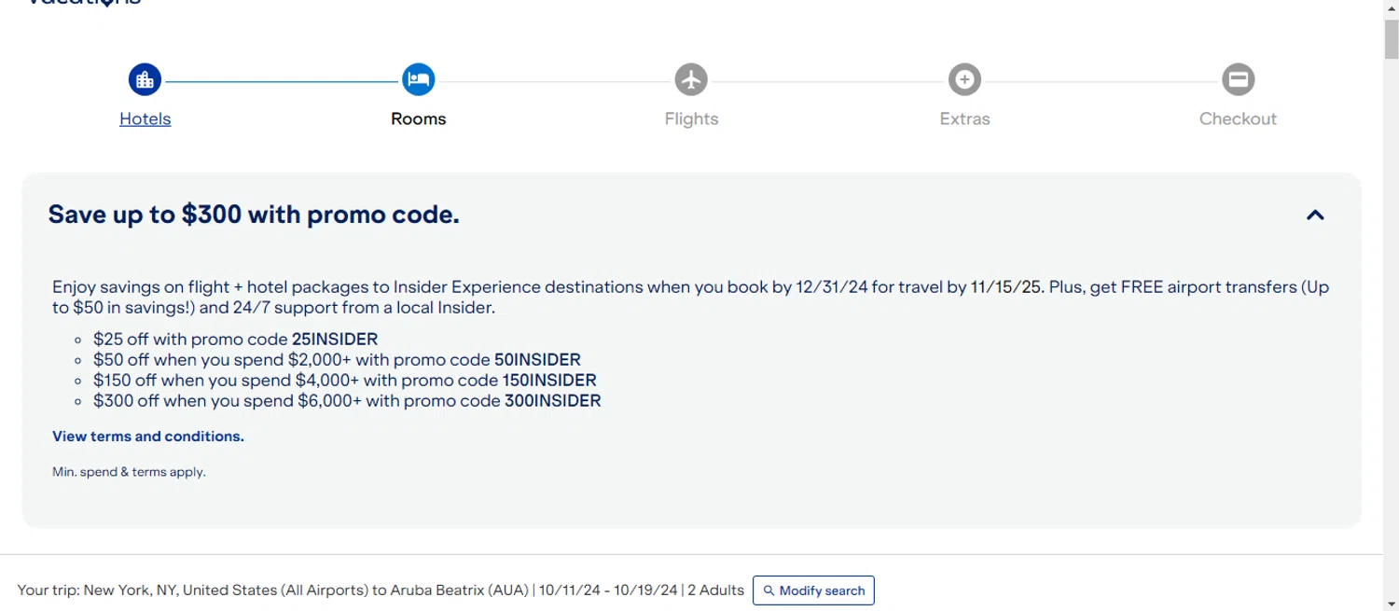Click the Save up to $300 heading
Image resolution: width=1399 pixels, height=611 pixels.
tap(254, 215)
